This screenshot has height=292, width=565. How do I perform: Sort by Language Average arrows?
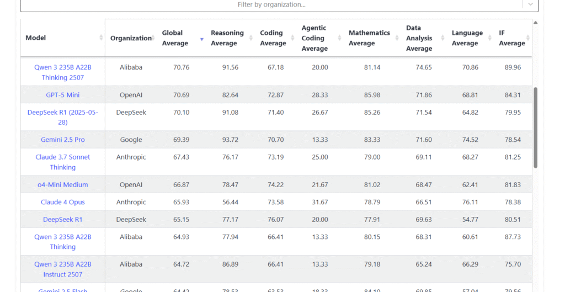pyautogui.click(x=490, y=38)
